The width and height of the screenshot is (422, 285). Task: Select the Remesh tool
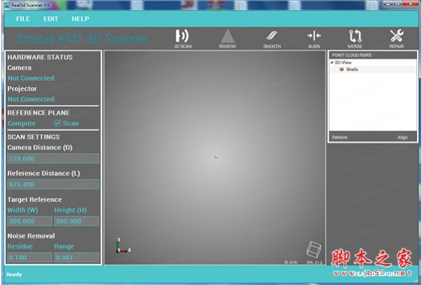tap(227, 39)
